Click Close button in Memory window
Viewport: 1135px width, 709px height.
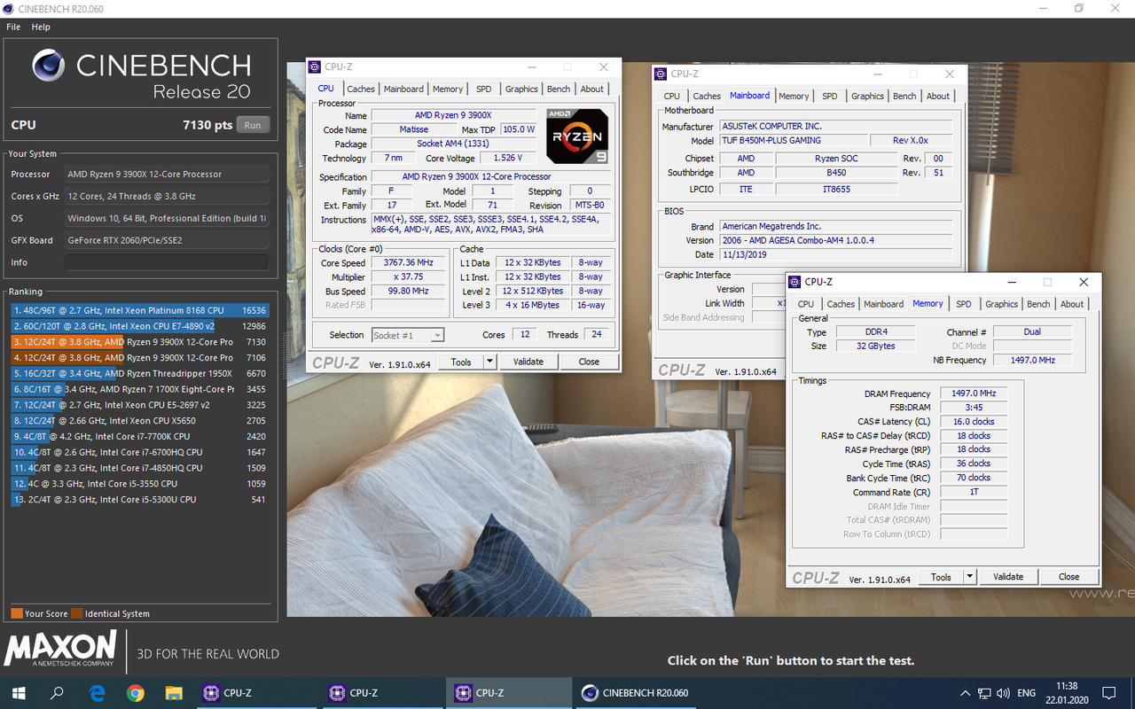coord(1068,577)
